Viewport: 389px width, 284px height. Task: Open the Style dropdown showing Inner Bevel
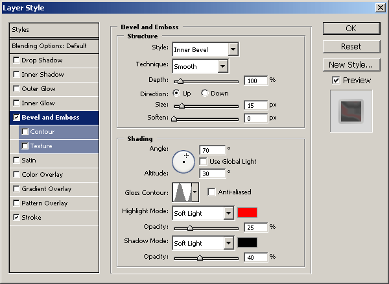(x=233, y=49)
